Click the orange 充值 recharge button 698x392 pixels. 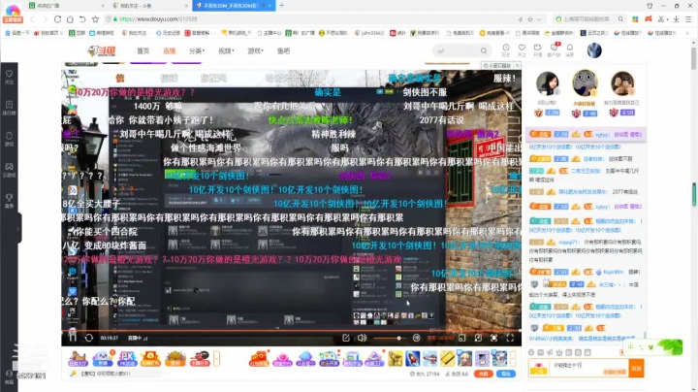coord(483,374)
